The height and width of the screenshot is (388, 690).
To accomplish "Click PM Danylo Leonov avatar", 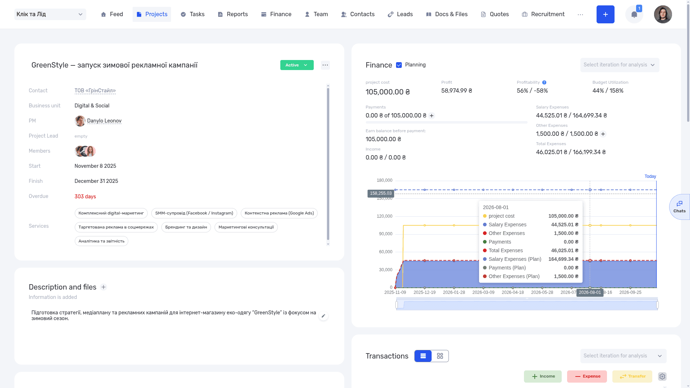I will [x=80, y=121].
